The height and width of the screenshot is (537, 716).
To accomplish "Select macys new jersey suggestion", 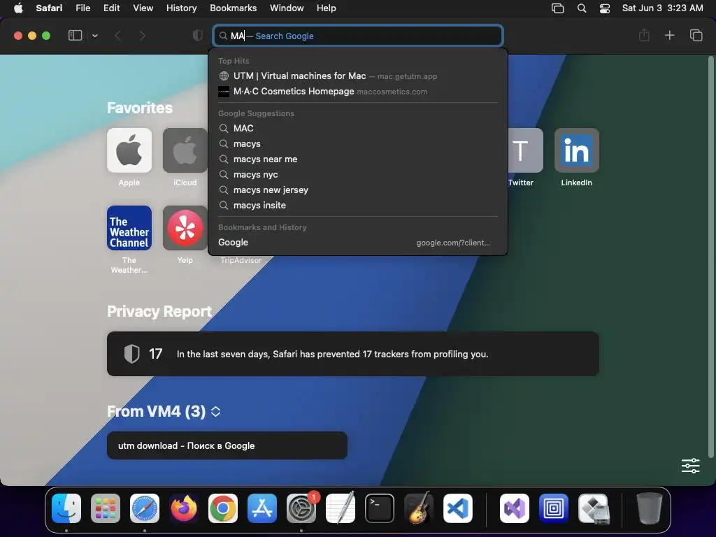I will coord(357,190).
